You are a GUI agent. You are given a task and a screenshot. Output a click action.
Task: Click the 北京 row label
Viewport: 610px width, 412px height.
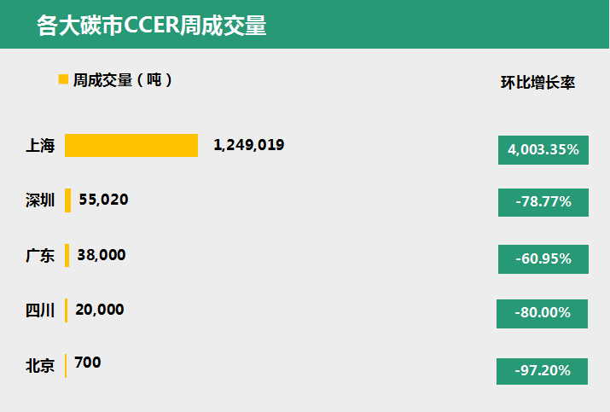tap(40, 366)
